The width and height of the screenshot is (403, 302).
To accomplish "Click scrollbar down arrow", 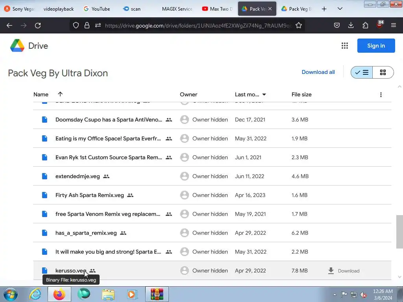I will [399, 277].
